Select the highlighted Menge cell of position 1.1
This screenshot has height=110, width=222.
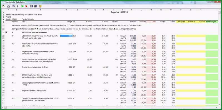pyautogui.click(x=66, y=36)
